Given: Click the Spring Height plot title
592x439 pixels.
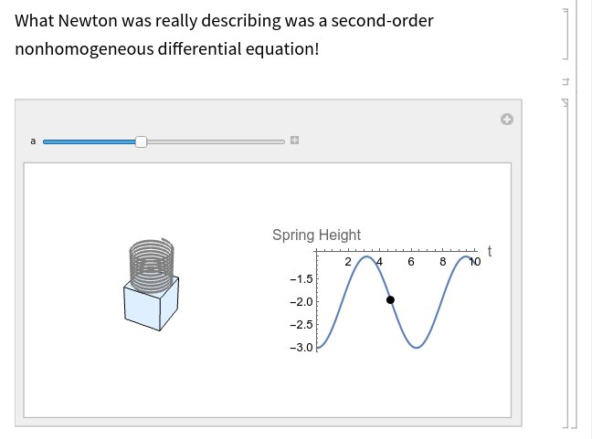Looking at the screenshot, I should pos(316,235).
